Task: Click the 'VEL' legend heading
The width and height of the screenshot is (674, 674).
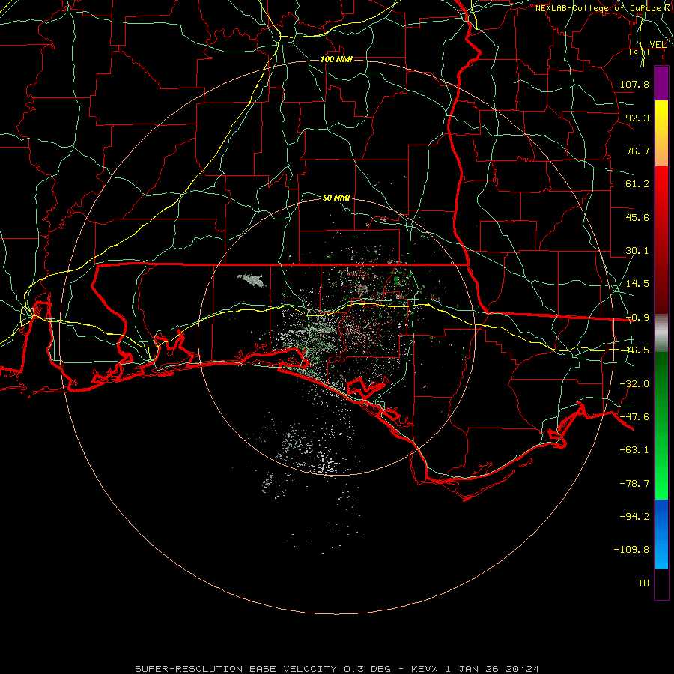Action: (x=658, y=45)
